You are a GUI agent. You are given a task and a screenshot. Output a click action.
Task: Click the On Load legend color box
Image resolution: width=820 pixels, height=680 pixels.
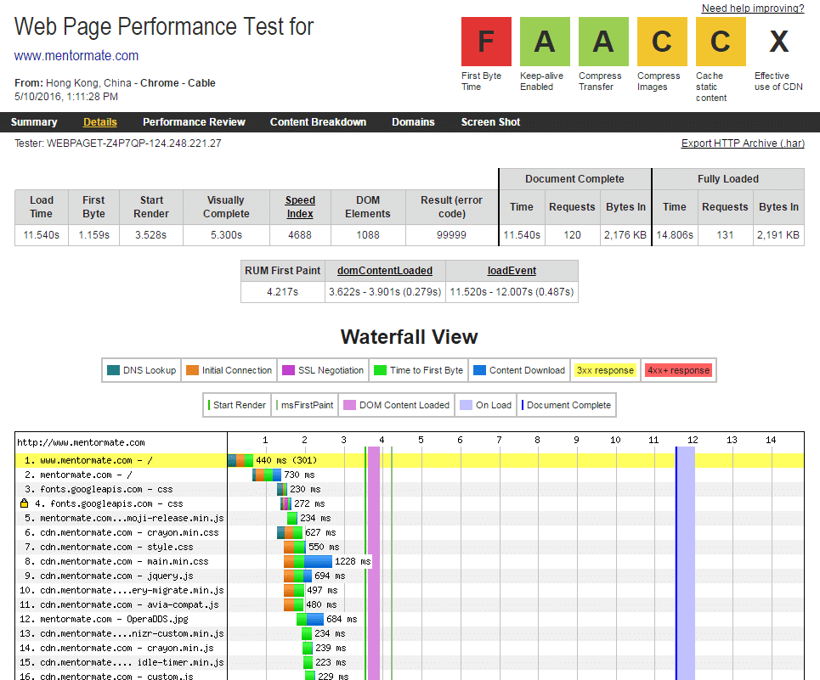466,405
